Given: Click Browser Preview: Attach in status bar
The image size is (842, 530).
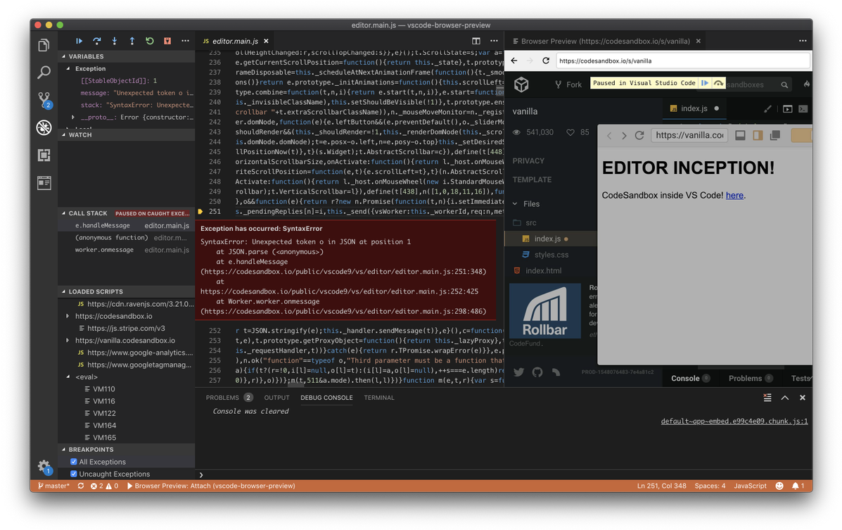Looking at the screenshot, I should coord(210,486).
